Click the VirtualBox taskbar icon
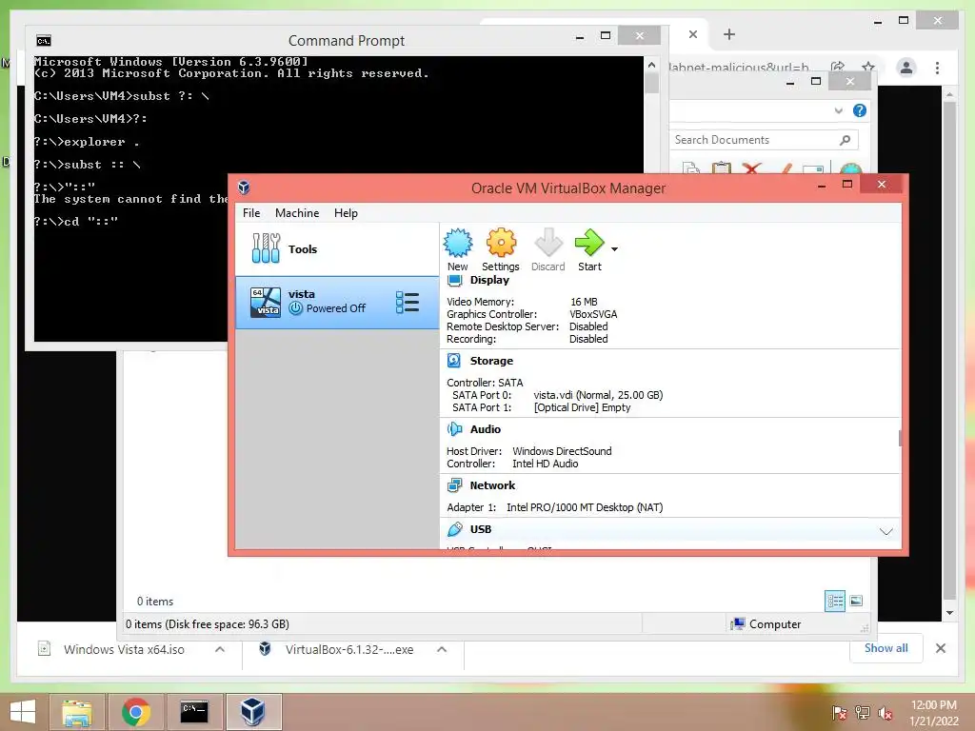 click(253, 712)
